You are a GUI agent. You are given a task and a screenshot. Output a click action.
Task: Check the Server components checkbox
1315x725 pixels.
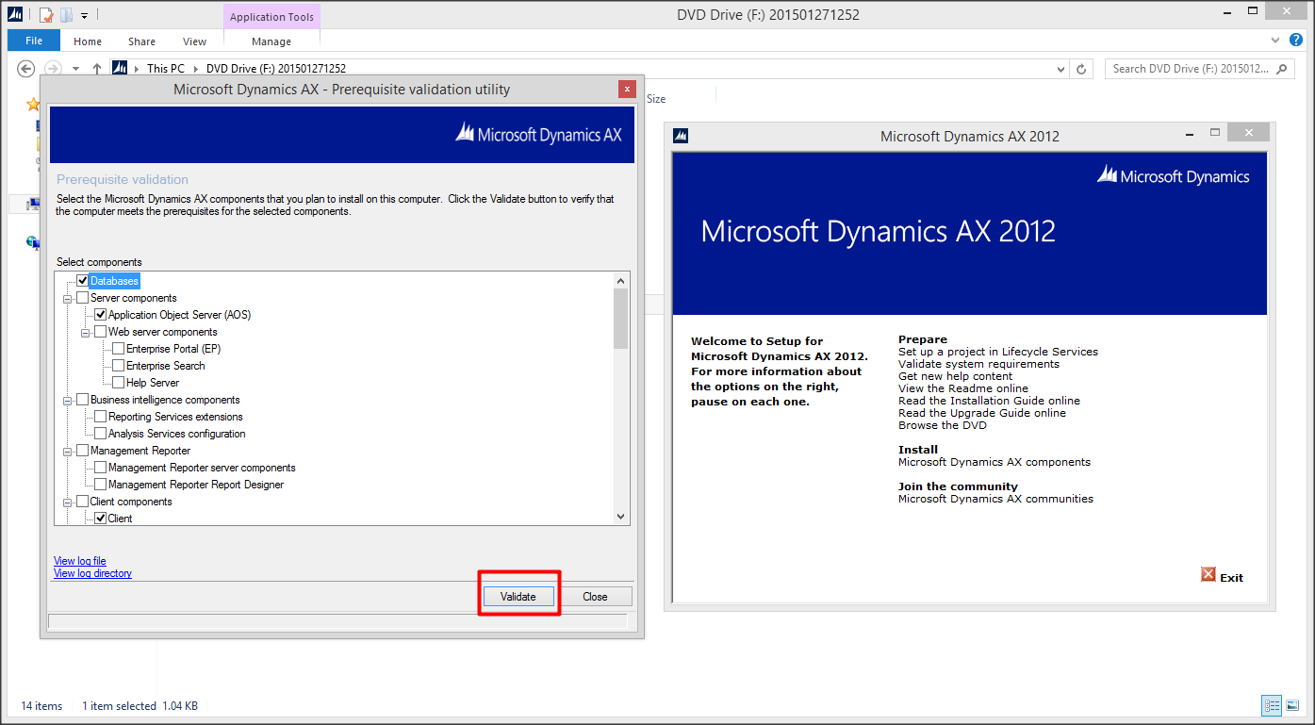pos(82,298)
